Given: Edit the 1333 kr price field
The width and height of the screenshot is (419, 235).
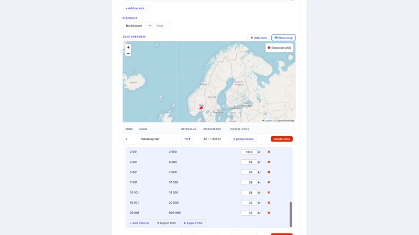Looking at the screenshot, I should [249, 152].
